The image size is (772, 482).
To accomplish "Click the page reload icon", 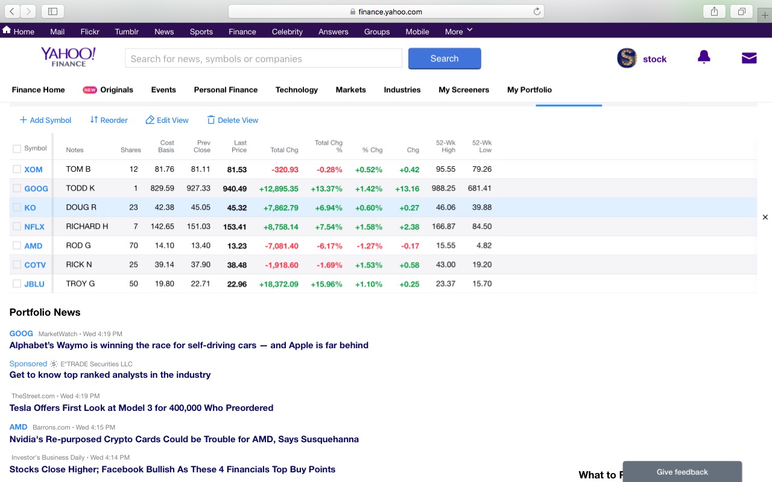I will coord(537,11).
